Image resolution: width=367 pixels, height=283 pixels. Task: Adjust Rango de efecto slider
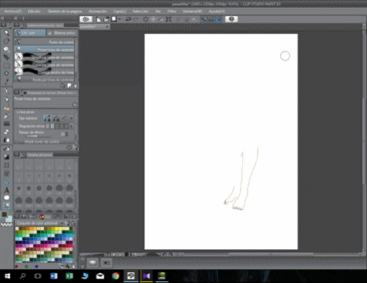coord(39,136)
